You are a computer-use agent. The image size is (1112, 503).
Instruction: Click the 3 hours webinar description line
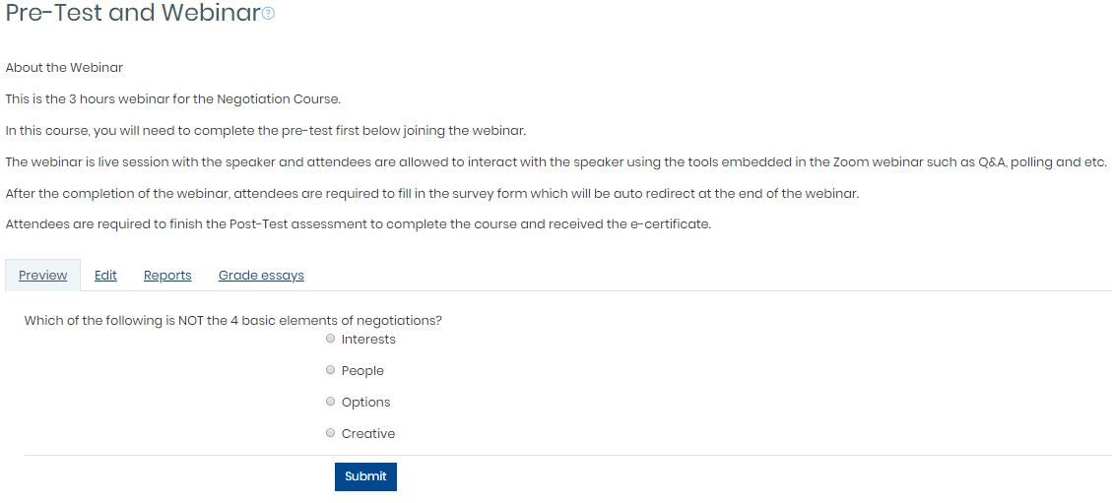(173, 99)
